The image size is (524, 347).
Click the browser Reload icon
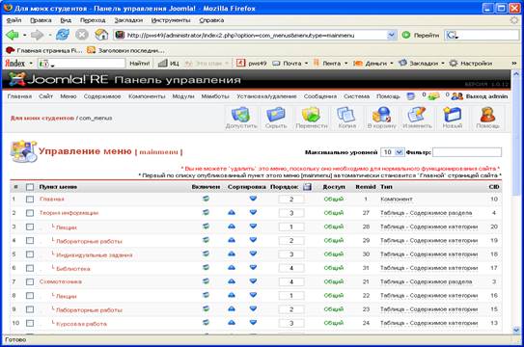click(63, 35)
